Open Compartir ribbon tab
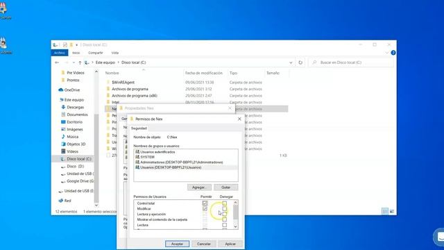444x250 pixels. coord(96,53)
